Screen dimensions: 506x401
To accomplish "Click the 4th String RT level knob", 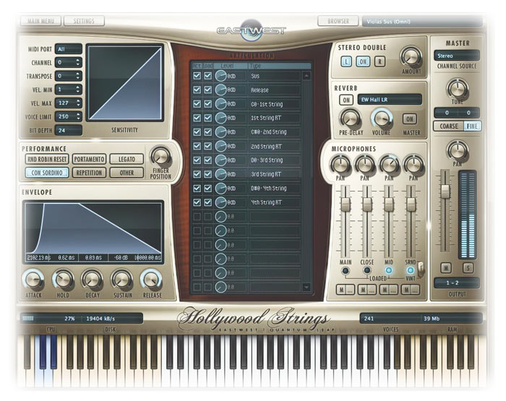I will (x=220, y=202).
